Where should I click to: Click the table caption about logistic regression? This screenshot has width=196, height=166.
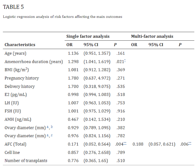click(62, 17)
